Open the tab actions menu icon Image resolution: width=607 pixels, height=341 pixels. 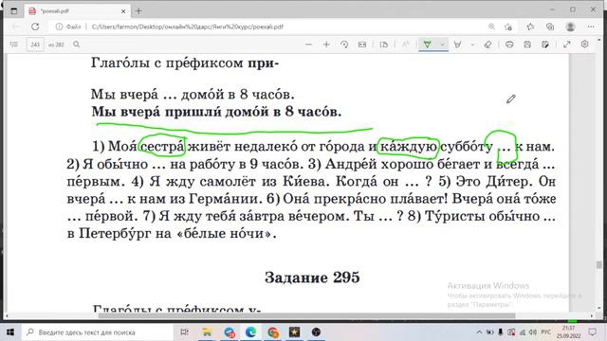[14, 11]
